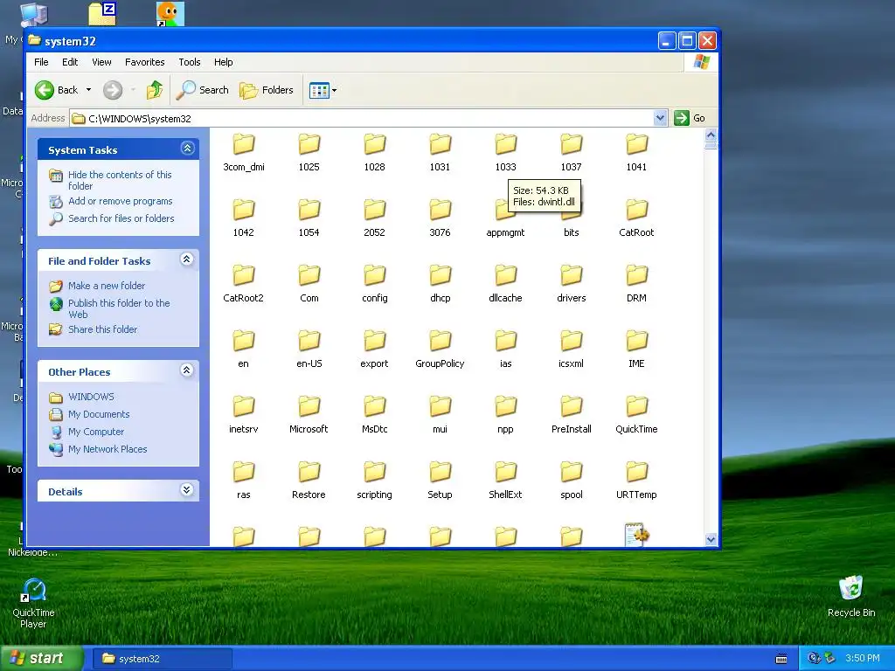Collapse the Other Places panel
Image resolution: width=895 pixels, height=671 pixels.
coord(187,370)
